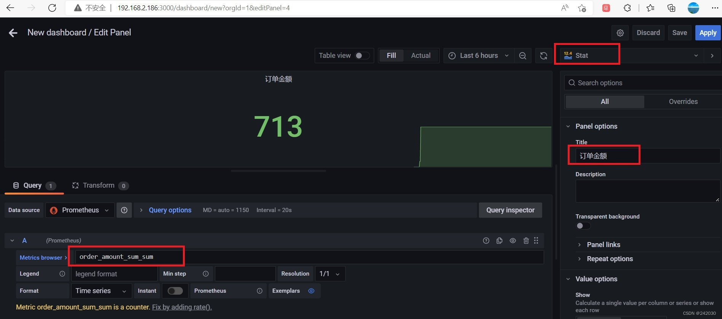Switch to the Query tab
This screenshot has height=319, width=722.
[x=34, y=185]
